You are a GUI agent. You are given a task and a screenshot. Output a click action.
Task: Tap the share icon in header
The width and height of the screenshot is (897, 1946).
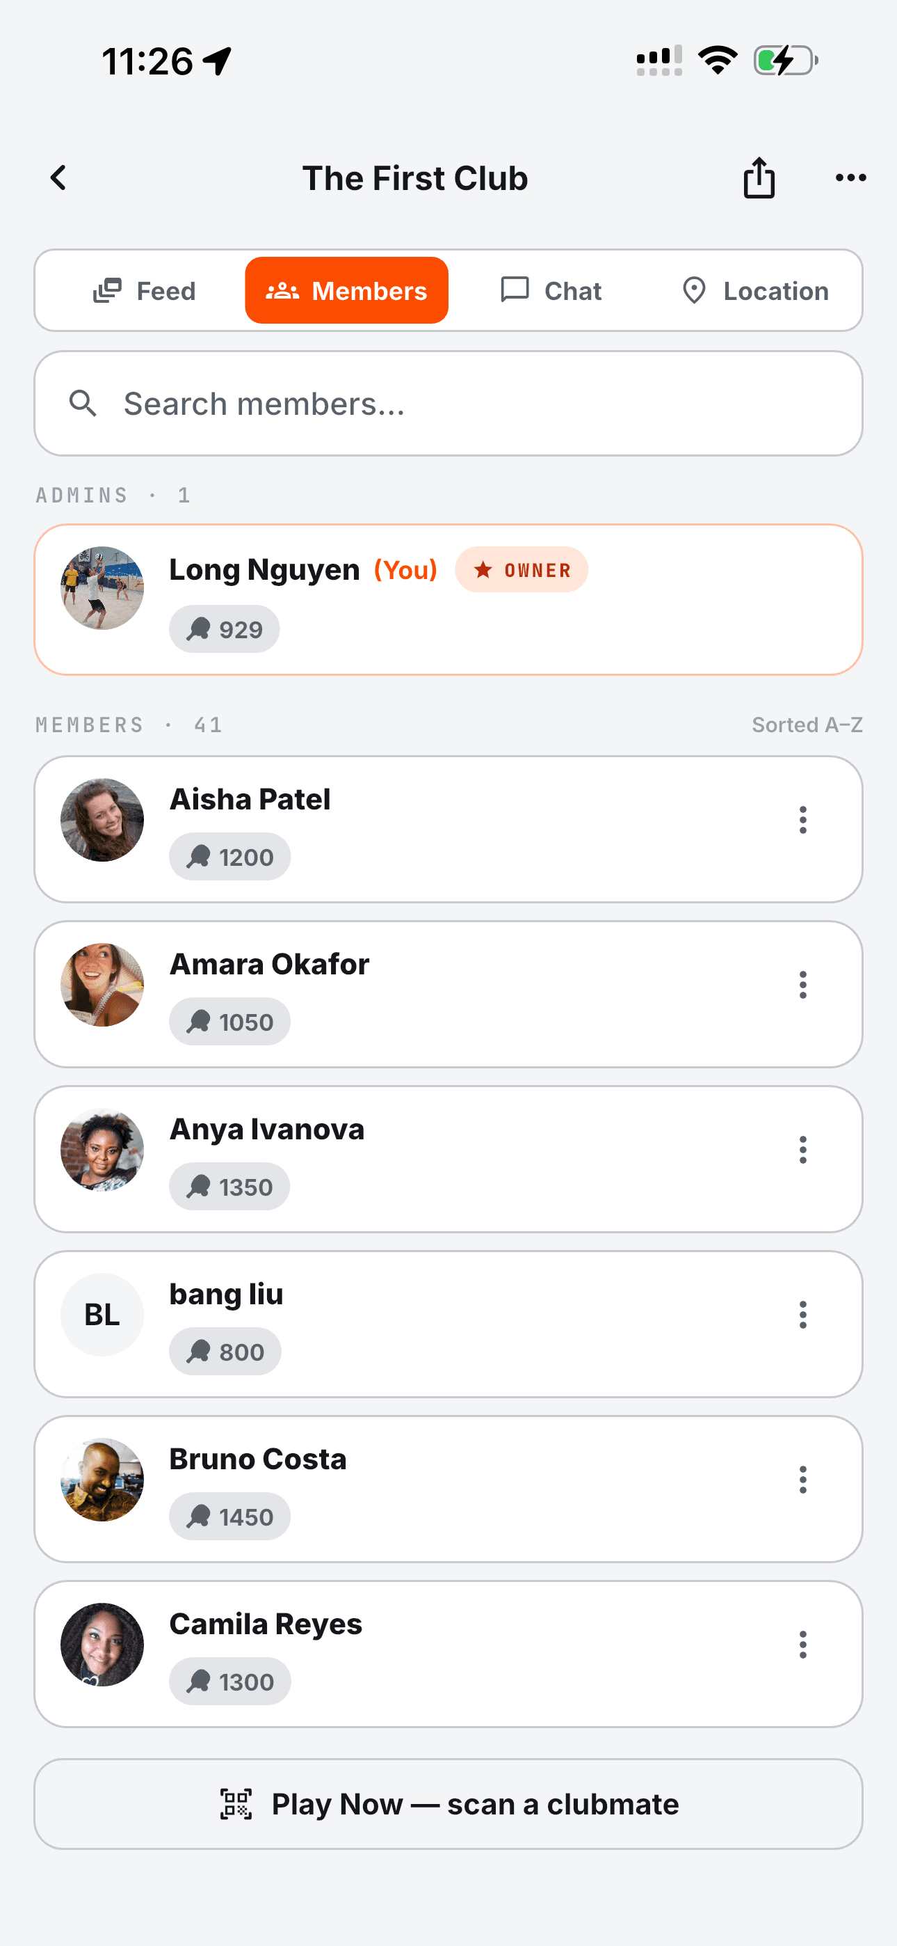pos(759,178)
